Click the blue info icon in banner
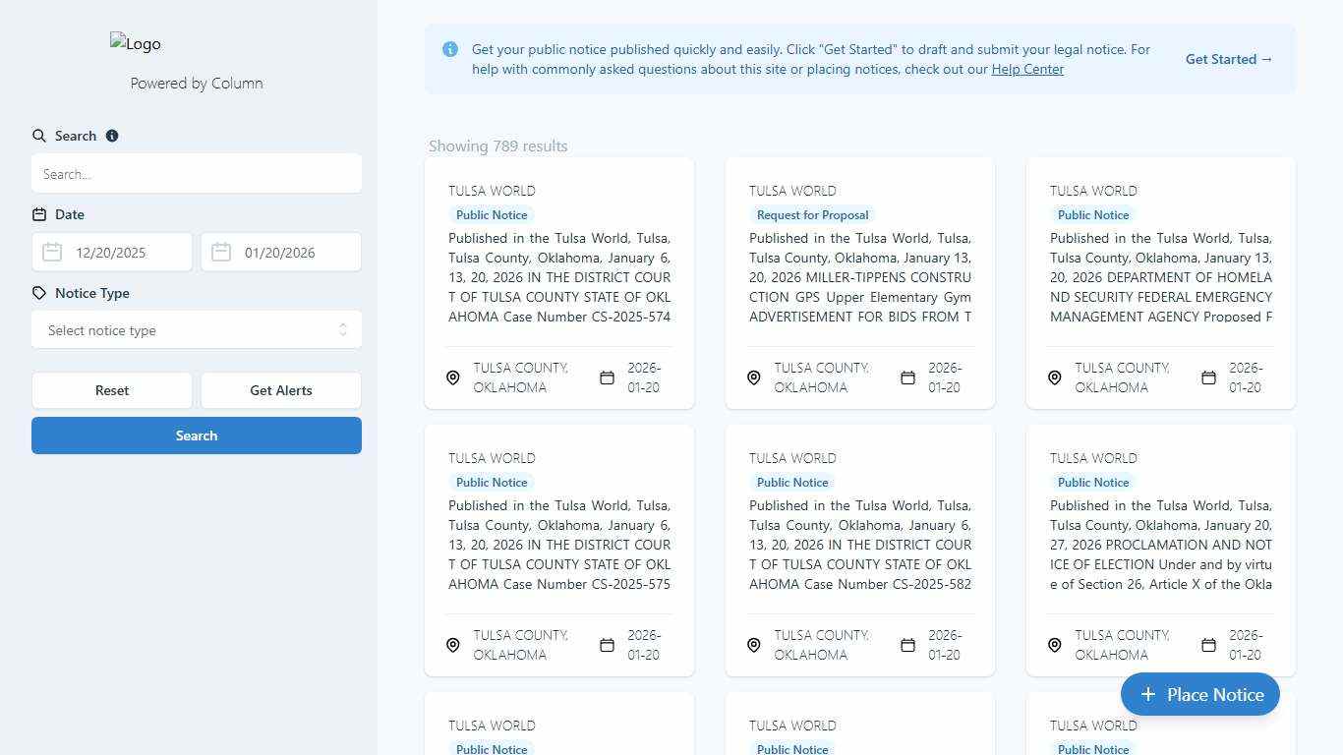 (x=450, y=49)
